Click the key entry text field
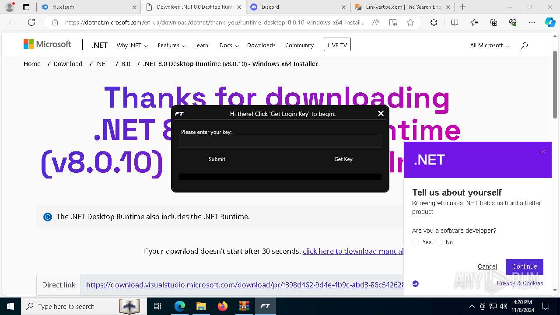The width and height of the screenshot is (560, 315). [280, 141]
